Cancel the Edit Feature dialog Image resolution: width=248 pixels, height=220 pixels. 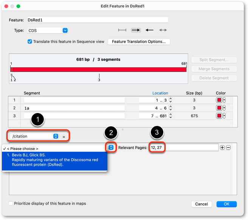[x=201, y=204]
